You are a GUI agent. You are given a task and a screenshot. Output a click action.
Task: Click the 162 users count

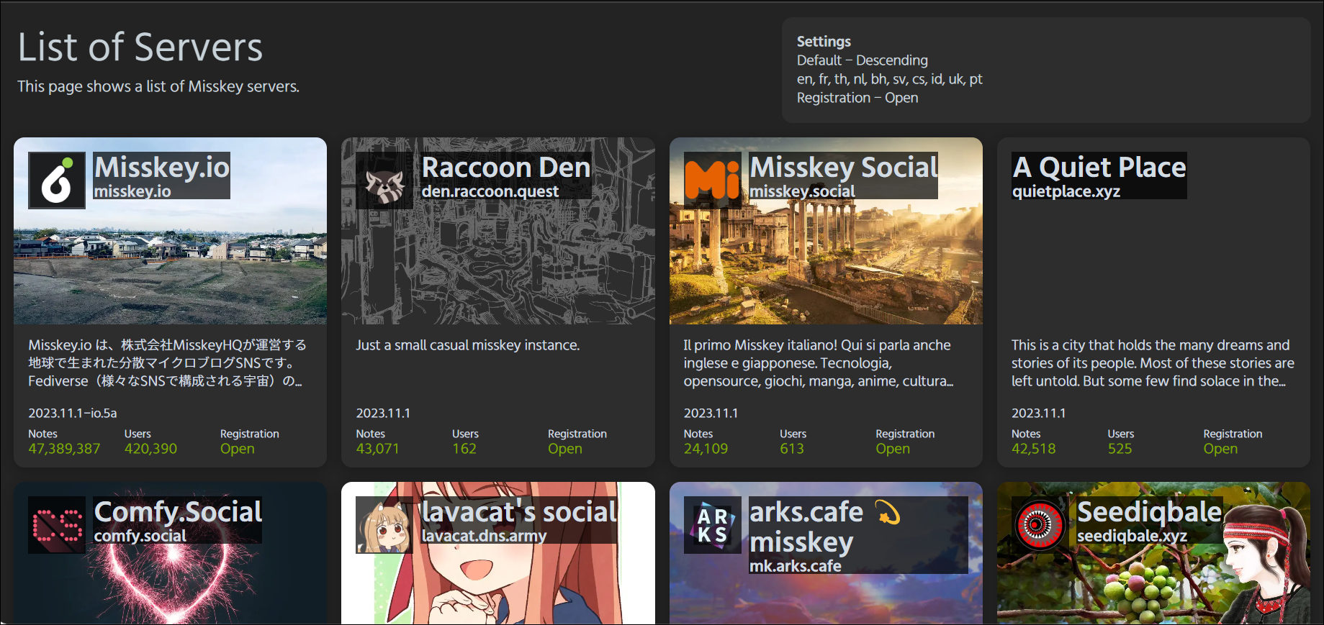(x=464, y=449)
